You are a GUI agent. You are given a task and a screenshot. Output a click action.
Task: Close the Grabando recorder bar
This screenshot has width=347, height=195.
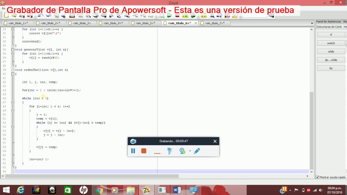click(215, 141)
